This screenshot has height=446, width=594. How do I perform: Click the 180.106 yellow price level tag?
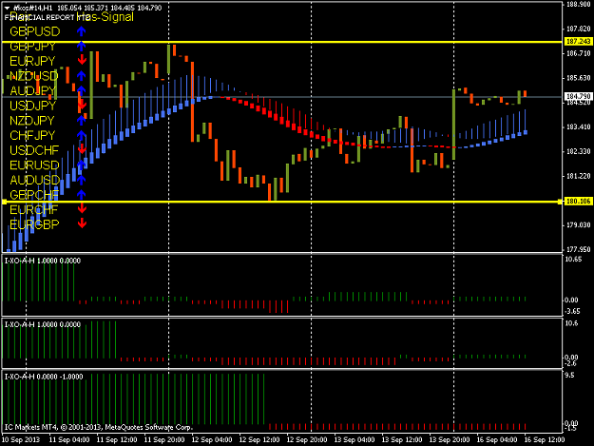(x=578, y=201)
